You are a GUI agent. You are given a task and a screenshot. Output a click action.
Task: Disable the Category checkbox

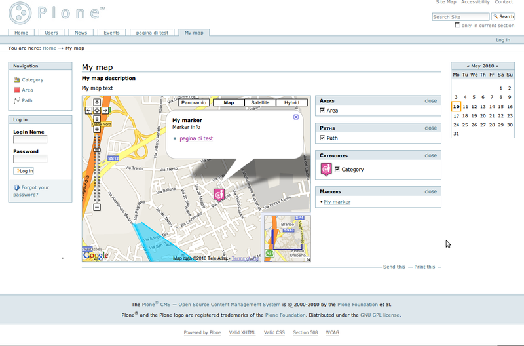click(337, 169)
